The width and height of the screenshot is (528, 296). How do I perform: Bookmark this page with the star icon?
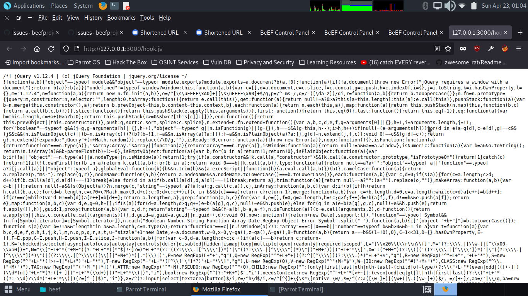tap(448, 49)
